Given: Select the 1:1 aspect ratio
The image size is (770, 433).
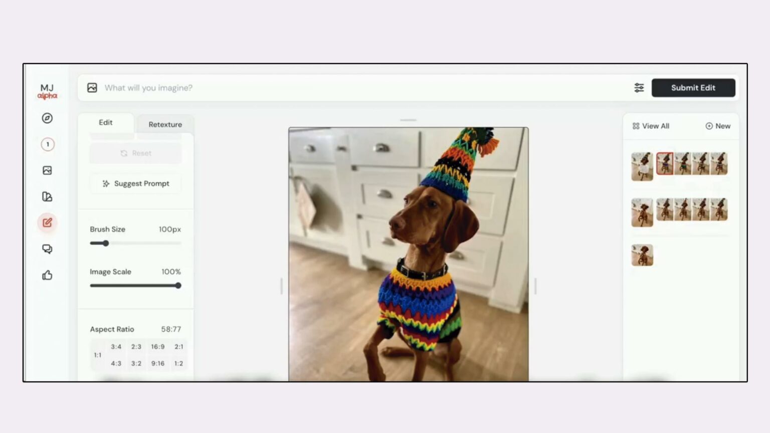Looking at the screenshot, I should [98, 355].
